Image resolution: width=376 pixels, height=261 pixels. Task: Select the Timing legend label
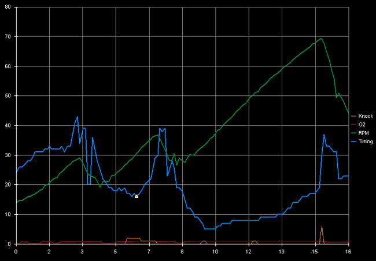pos(365,141)
